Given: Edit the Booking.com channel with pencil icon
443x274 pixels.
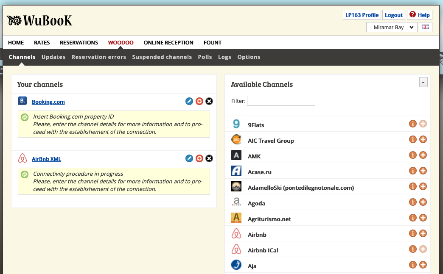Looking at the screenshot, I should coord(189,101).
